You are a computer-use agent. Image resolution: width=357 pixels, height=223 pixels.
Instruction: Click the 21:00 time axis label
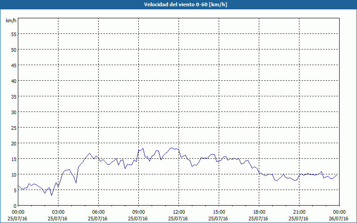click(x=299, y=212)
